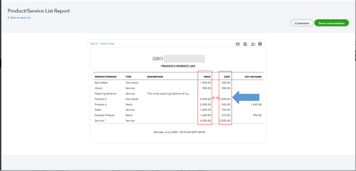The width and height of the screenshot is (356, 171).
Task: Click price 1,800.00 for Sales
Action: point(206,109)
